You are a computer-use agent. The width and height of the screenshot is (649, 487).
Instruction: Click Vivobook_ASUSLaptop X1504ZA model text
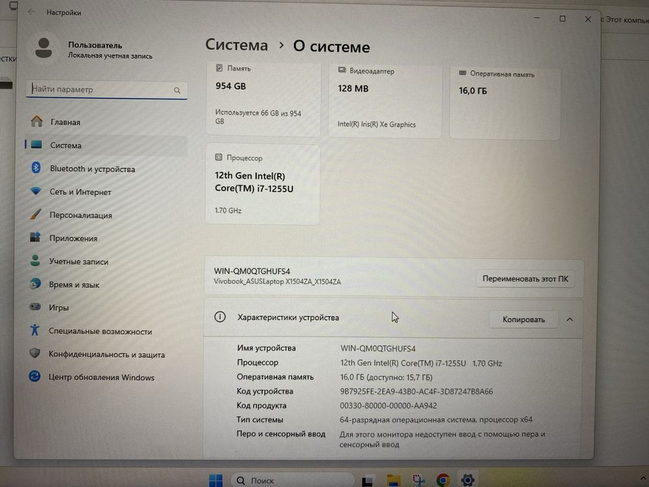pos(277,282)
